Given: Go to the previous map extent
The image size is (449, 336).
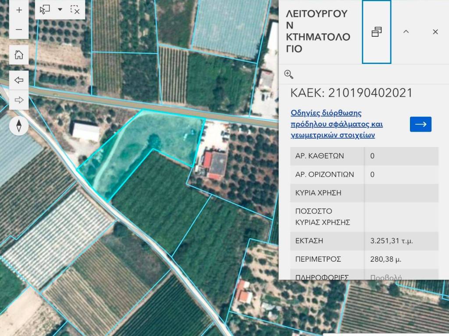Looking at the screenshot, I should [x=19, y=80].
